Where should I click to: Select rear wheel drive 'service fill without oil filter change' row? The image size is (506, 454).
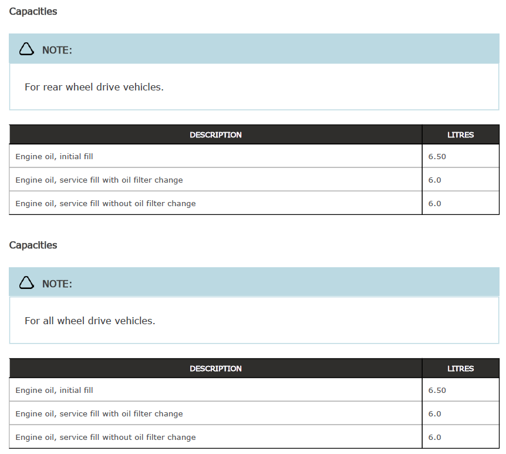[106, 203]
